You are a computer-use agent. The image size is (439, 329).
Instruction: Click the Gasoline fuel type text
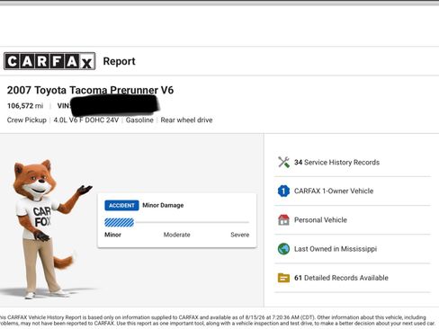coord(139,120)
